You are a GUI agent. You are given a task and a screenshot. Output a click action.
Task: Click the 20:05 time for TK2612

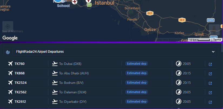click(187, 102)
